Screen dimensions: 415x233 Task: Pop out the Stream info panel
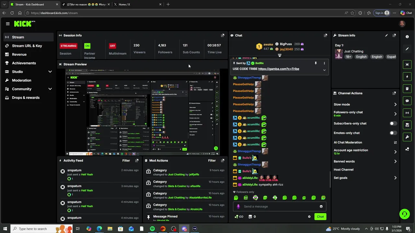click(x=394, y=35)
